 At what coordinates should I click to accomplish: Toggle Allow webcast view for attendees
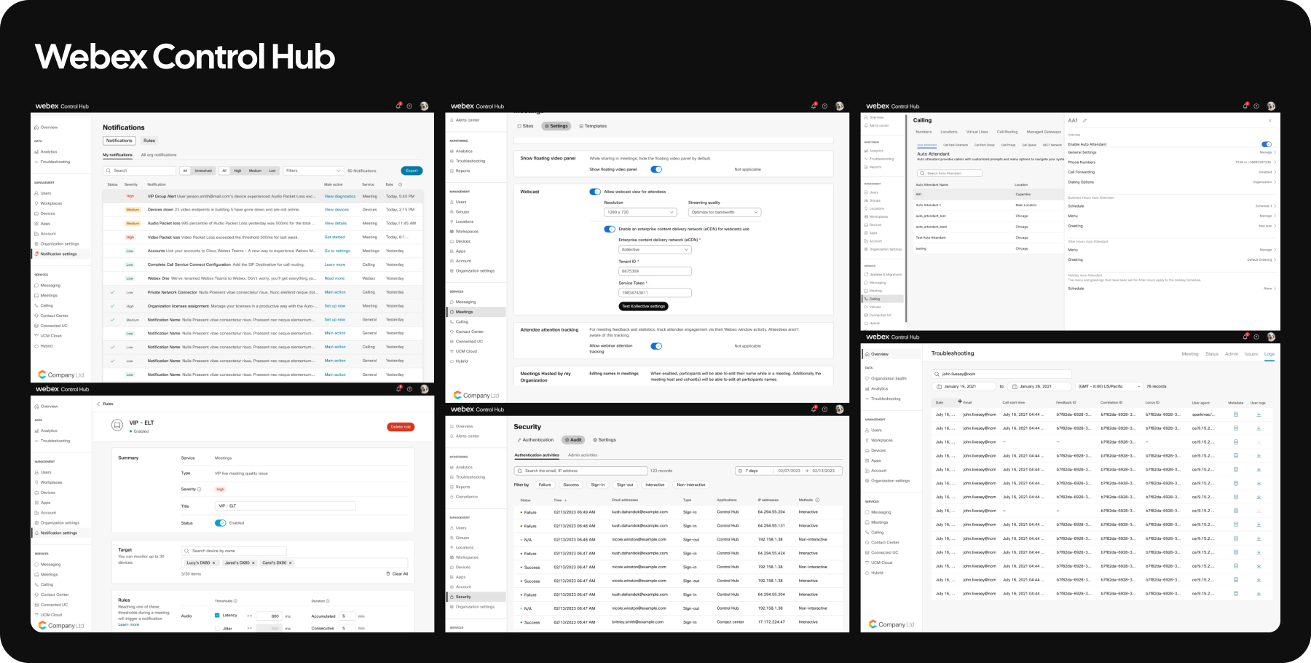(x=595, y=192)
